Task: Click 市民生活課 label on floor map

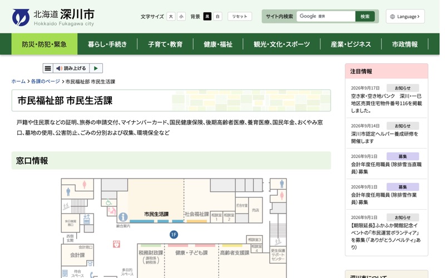Action: (x=156, y=214)
